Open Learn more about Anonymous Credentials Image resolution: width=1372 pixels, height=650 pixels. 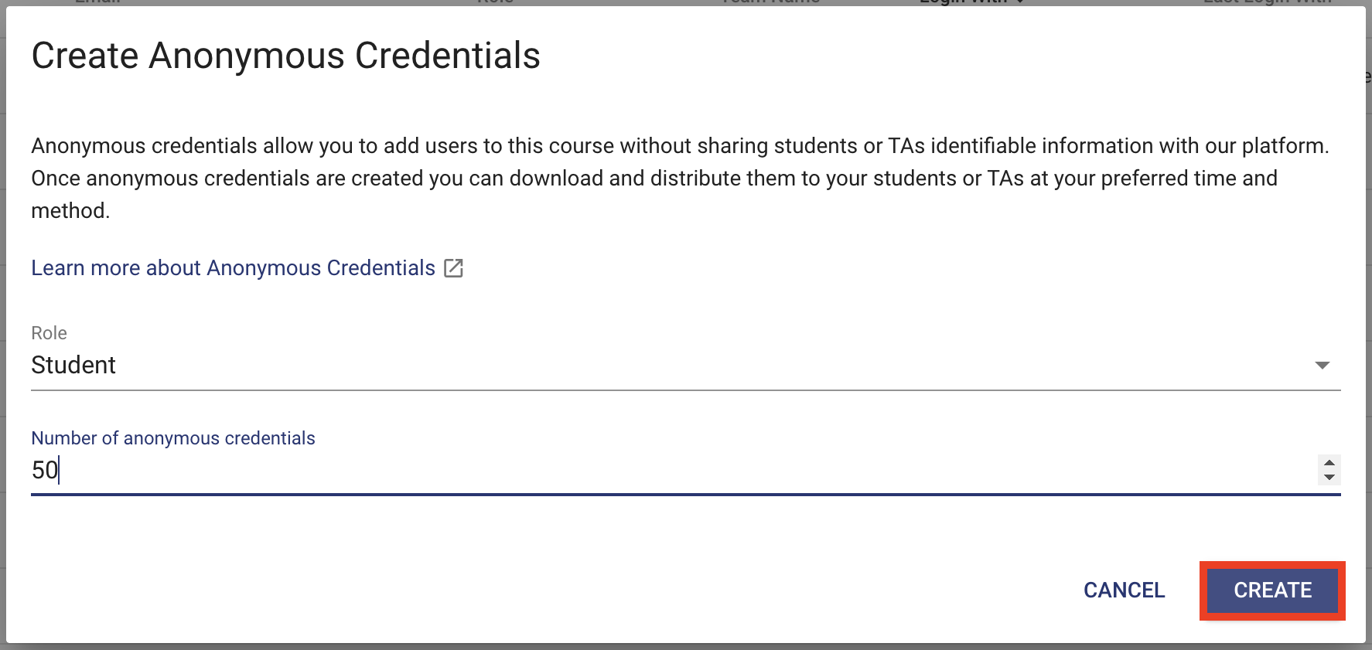(232, 267)
